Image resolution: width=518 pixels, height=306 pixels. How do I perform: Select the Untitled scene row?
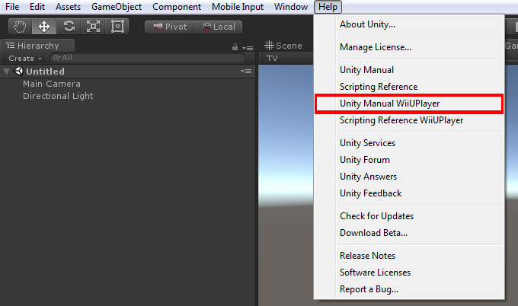[x=127, y=72]
